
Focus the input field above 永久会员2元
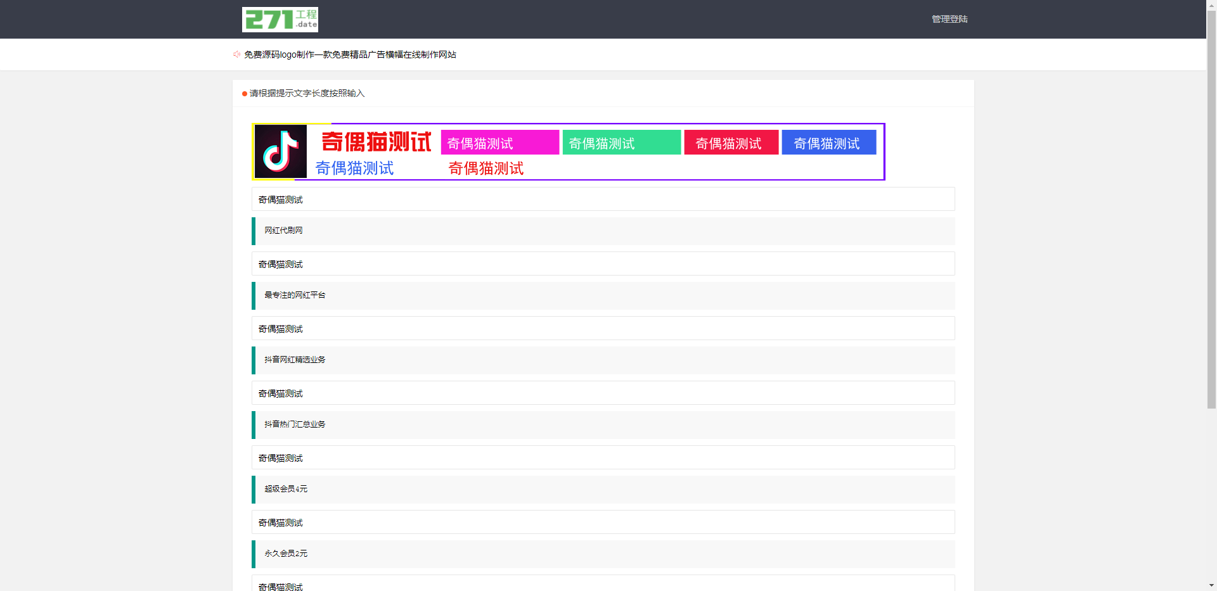tap(603, 522)
